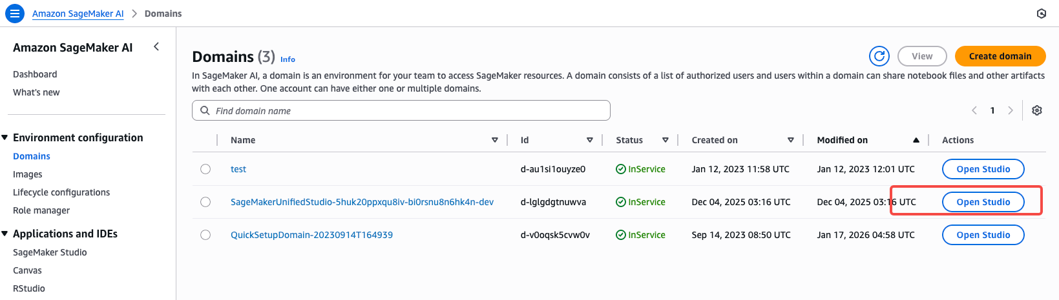
Task: Select the test domain radio button
Action: 205,169
